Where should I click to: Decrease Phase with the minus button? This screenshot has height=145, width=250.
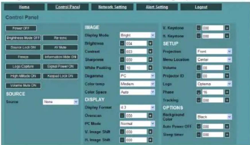pos(199,92)
